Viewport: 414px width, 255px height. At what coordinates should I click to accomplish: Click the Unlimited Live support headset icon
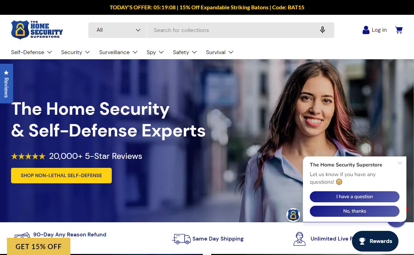(299, 239)
